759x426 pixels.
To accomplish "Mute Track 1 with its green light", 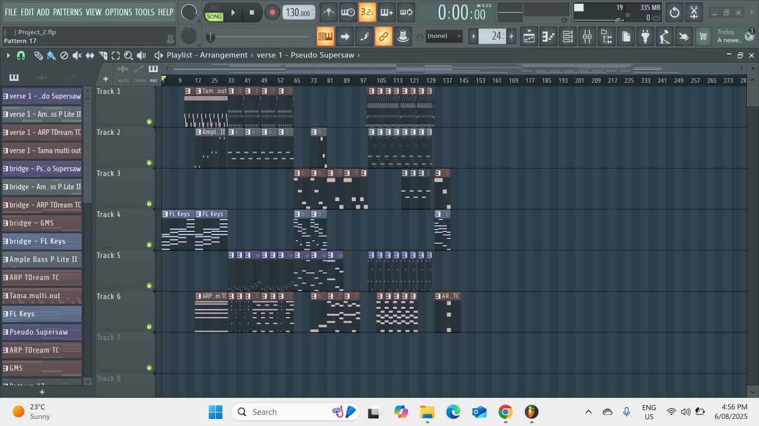I will coord(149,122).
